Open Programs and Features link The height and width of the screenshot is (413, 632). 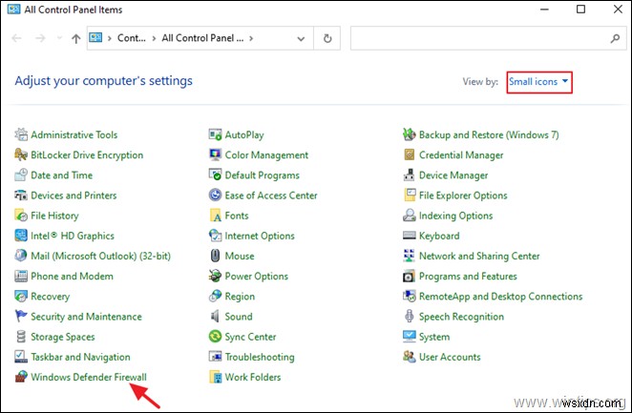468,277
